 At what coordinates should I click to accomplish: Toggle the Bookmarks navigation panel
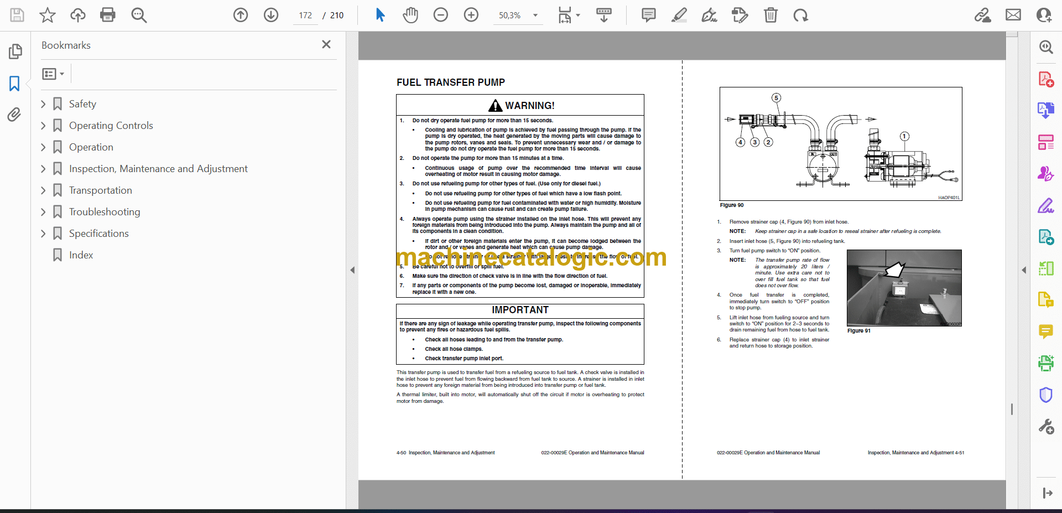(x=15, y=84)
